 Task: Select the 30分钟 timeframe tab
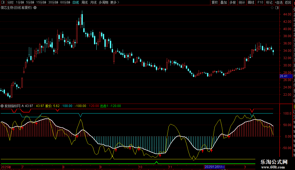point(53,2)
